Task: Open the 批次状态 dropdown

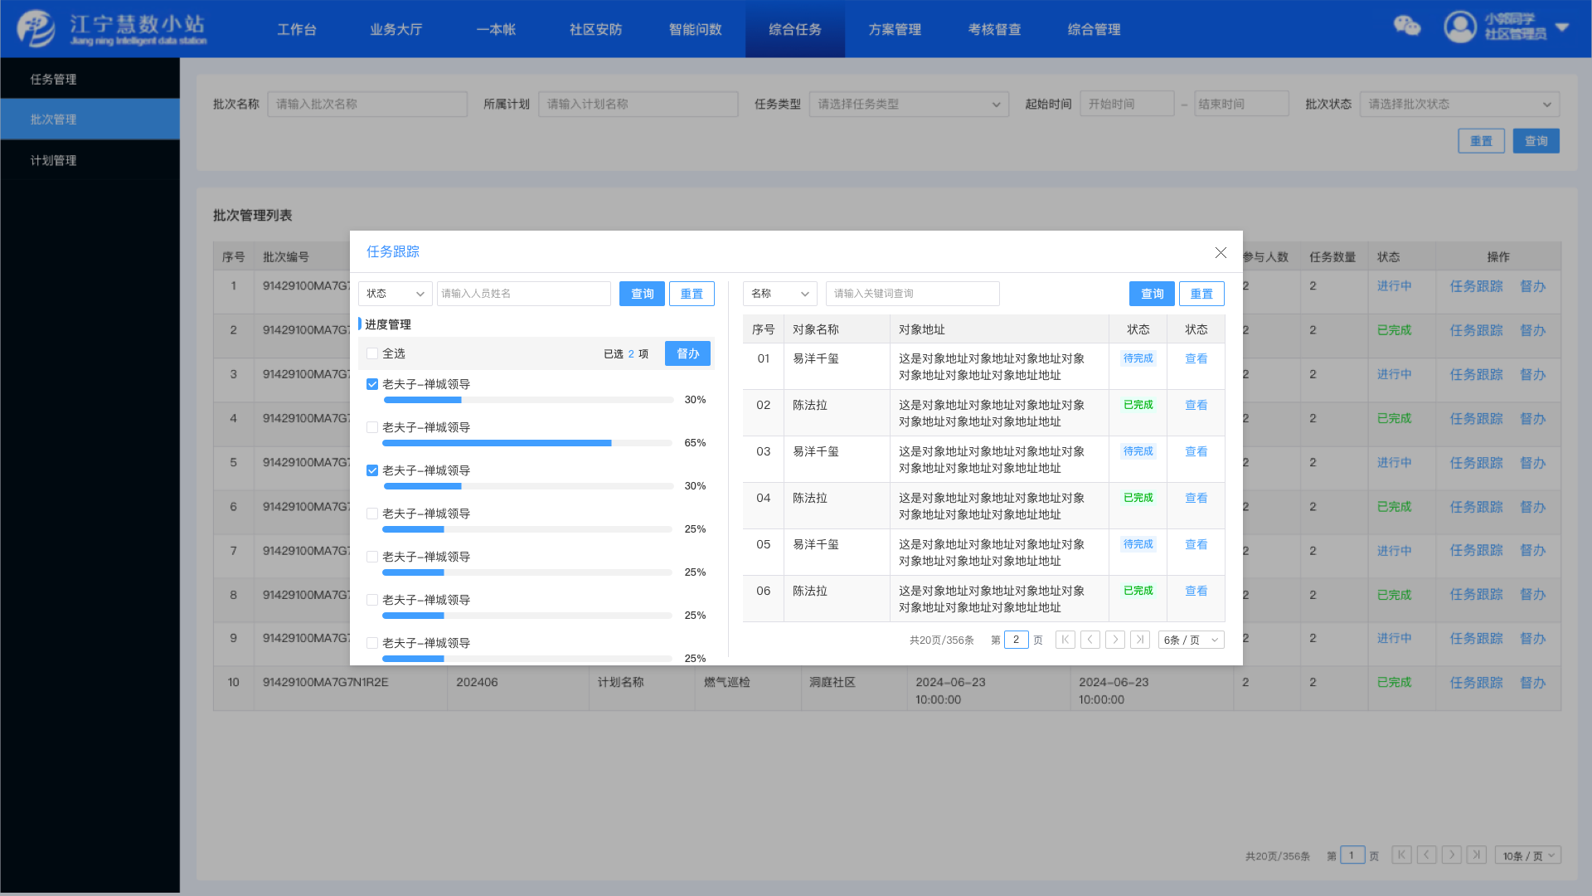Action: click(1459, 104)
